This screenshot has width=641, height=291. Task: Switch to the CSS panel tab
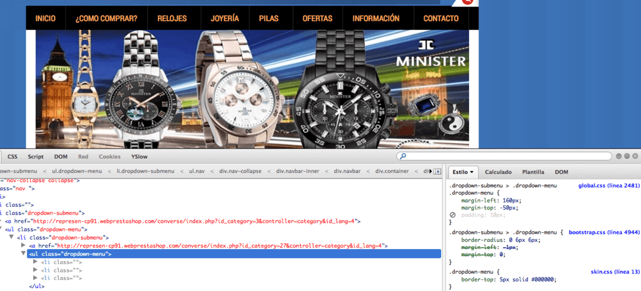pos(13,156)
